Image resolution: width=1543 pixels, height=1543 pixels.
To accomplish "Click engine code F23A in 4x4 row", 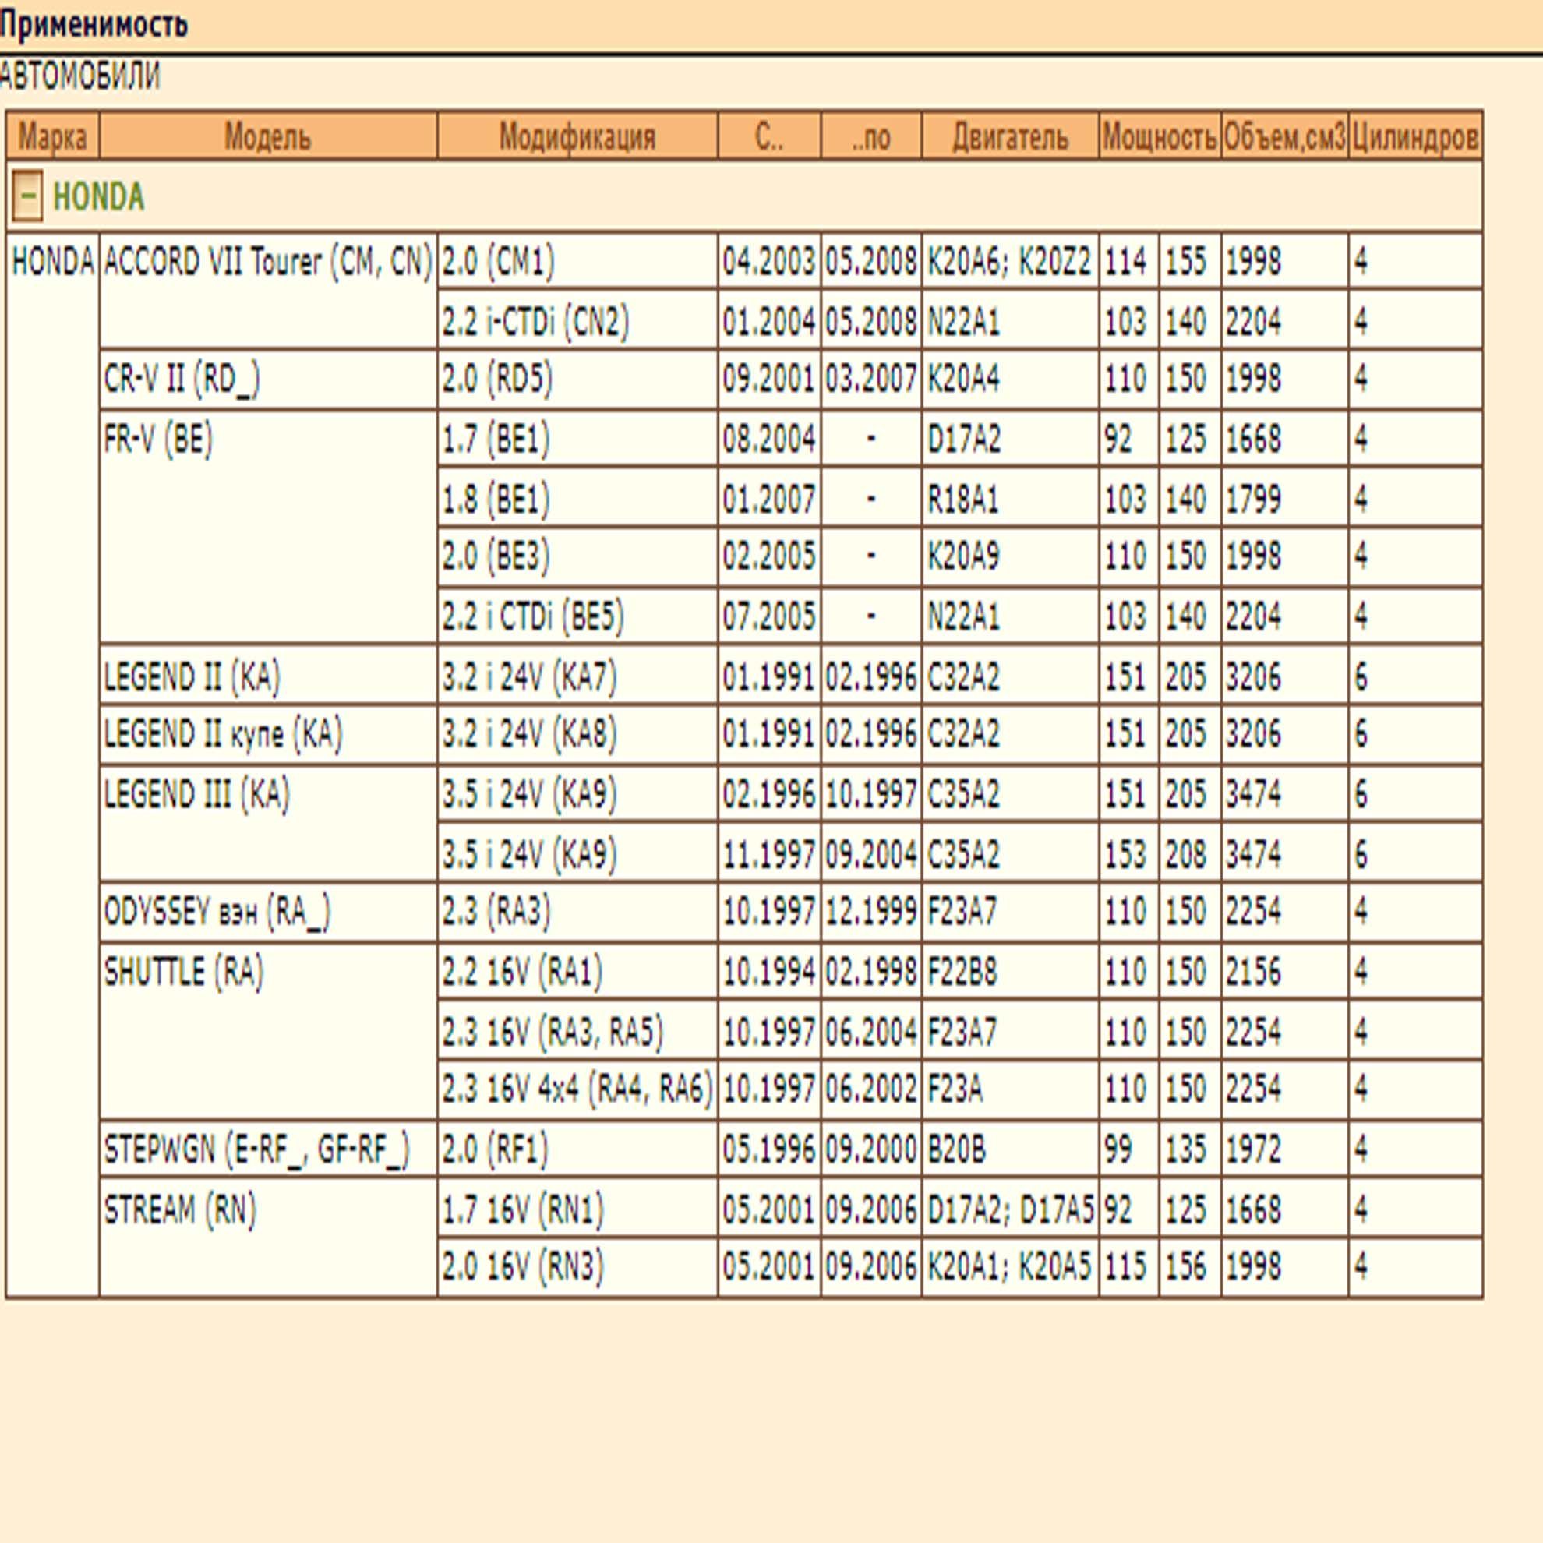I will coord(955,1088).
